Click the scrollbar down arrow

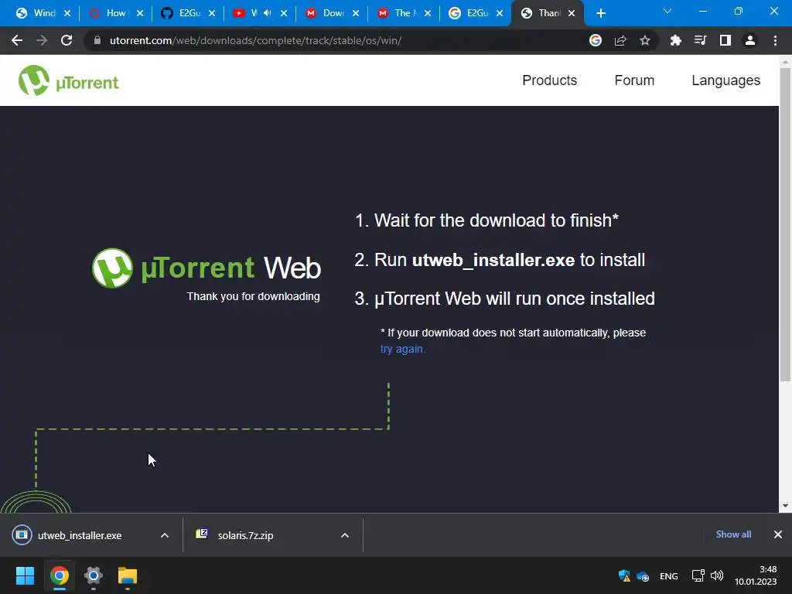click(x=785, y=506)
